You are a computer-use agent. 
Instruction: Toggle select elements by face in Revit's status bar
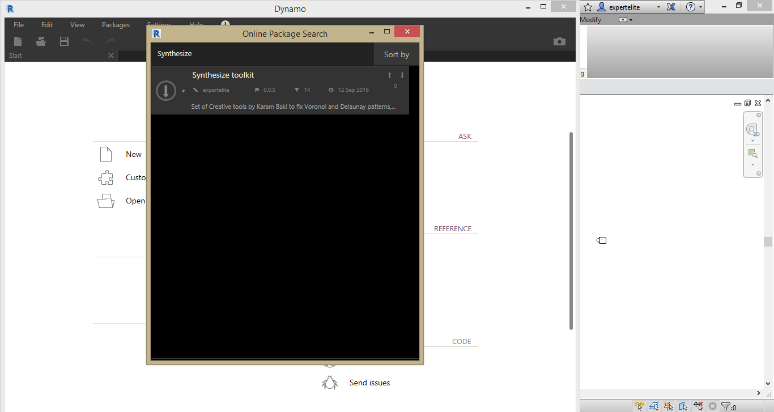coord(683,406)
